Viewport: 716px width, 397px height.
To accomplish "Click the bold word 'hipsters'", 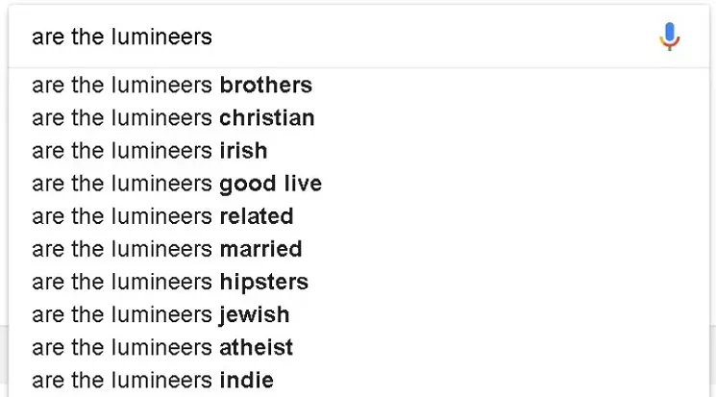I will (264, 283).
